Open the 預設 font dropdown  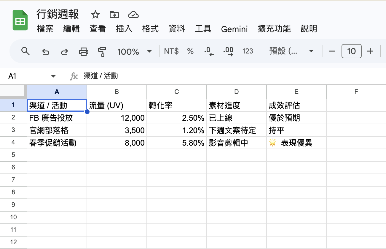point(291,51)
